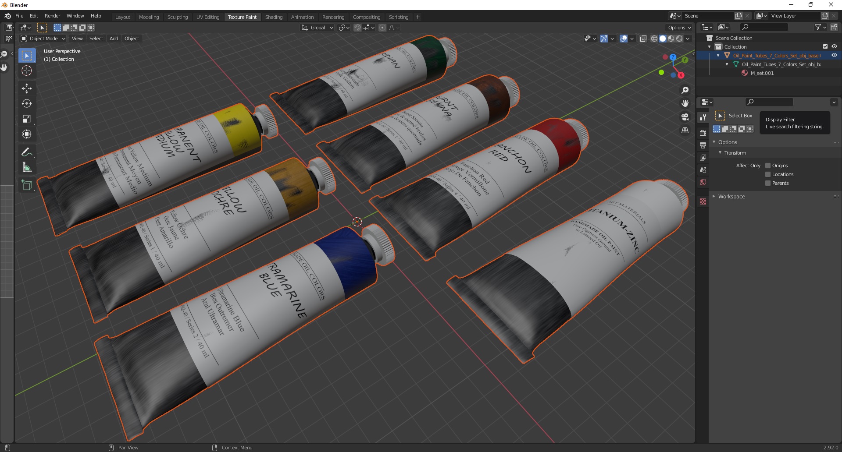Enable Affect Only Parents checkbox
The width and height of the screenshot is (842, 452).
pyautogui.click(x=768, y=183)
